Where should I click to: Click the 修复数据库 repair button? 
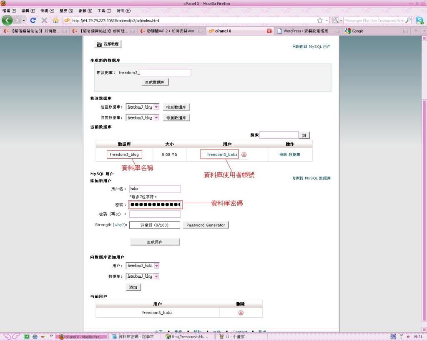coord(176,118)
